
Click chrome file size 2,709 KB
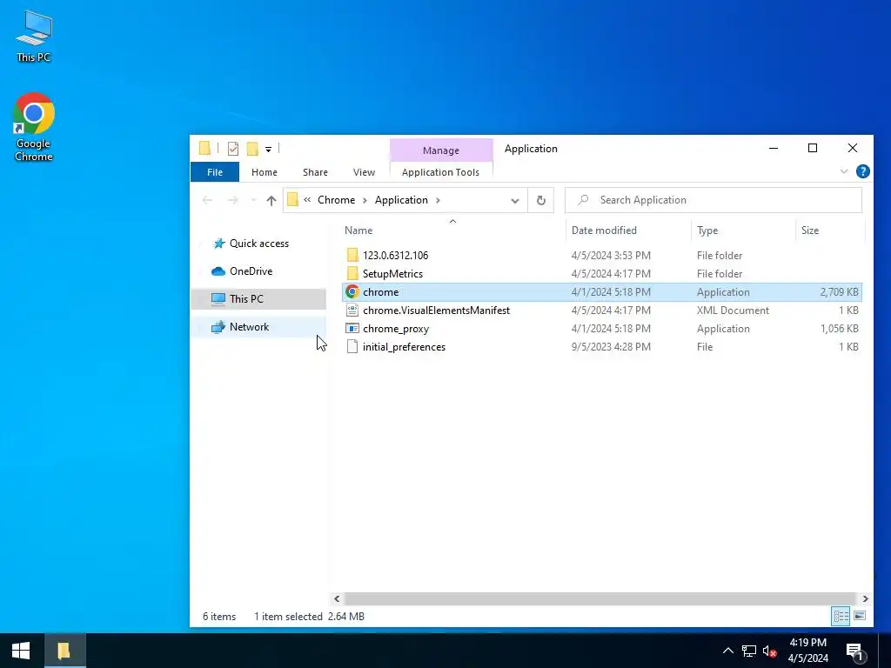tap(840, 292)
